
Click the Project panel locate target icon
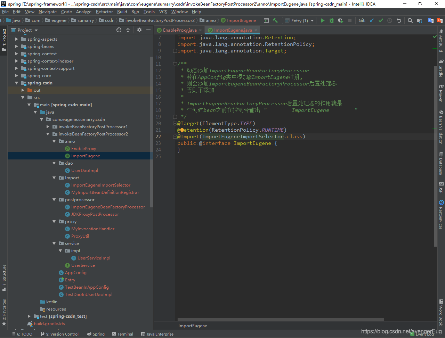pyautogui.click(x=119, y=30)
